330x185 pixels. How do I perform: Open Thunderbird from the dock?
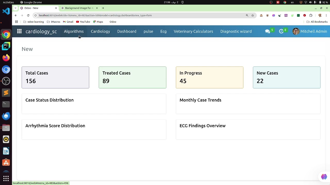(x=6, y=116)
